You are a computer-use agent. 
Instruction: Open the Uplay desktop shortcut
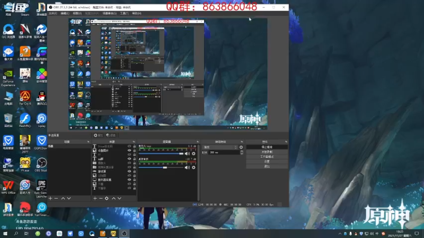tap(42, 120)
